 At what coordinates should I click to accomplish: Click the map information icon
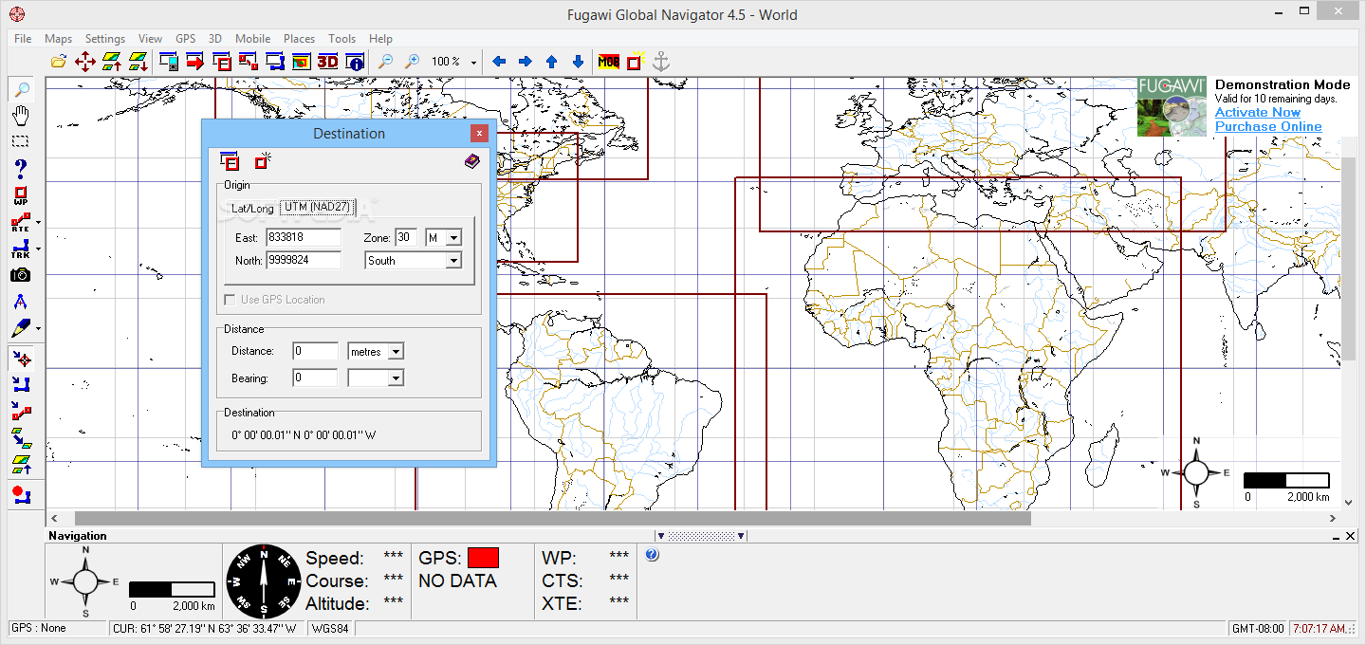(x=355, y=62)
